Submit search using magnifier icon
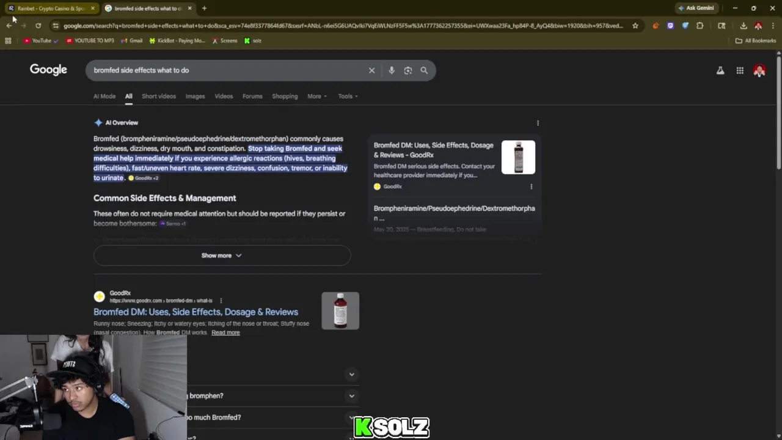This screenshot has width=782, height=440. pos(424,70)
